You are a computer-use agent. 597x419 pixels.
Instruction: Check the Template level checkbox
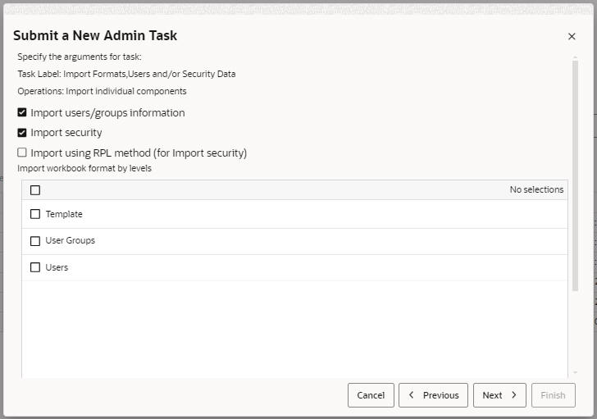point(35,214)
